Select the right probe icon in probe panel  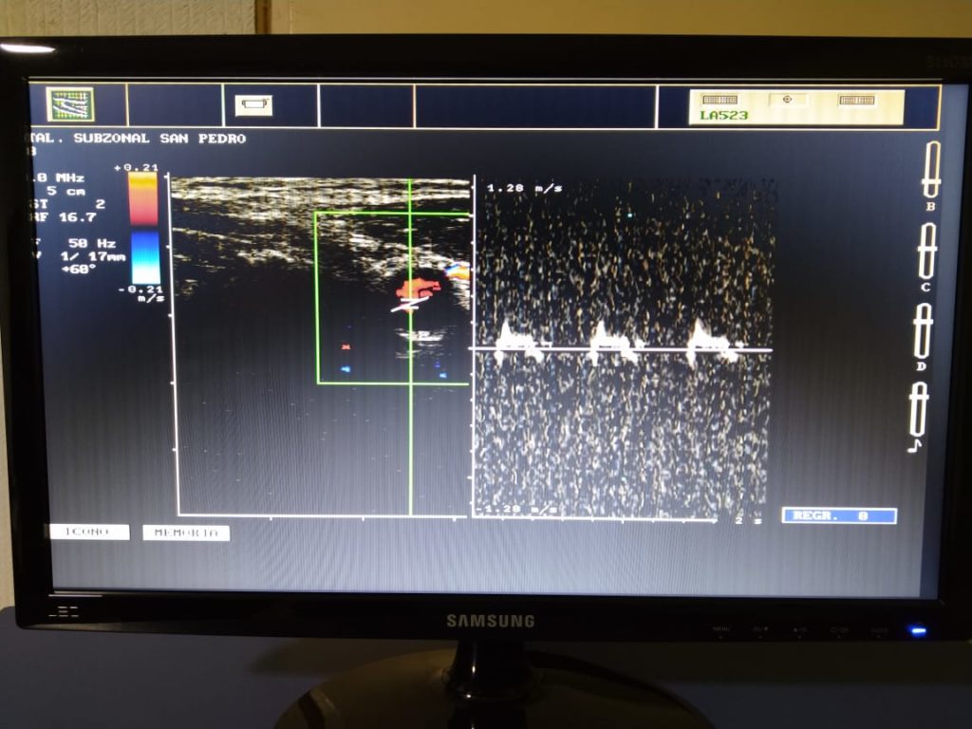(x=856, y=100)
